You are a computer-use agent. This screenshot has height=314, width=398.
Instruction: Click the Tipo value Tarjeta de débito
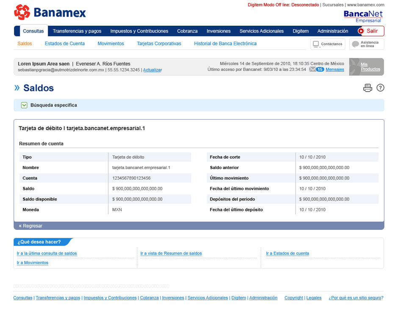[128, 157]
